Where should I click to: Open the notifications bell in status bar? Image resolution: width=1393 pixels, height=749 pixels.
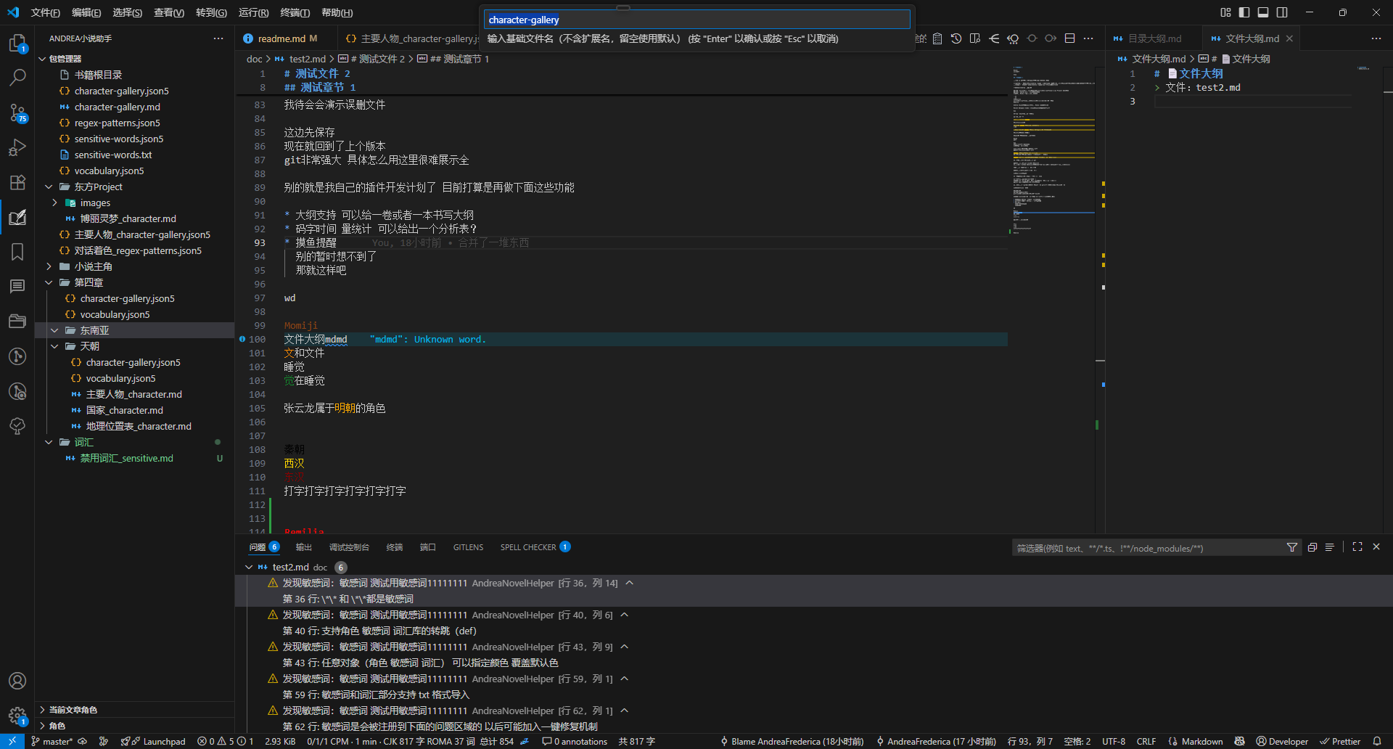[x=1376, y=741]
